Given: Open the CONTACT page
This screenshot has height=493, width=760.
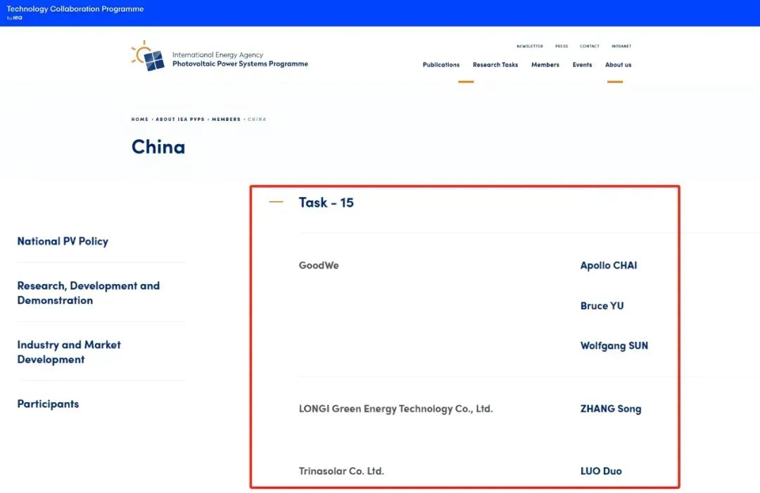Looking at the screenshot, I should click(589, 46).
